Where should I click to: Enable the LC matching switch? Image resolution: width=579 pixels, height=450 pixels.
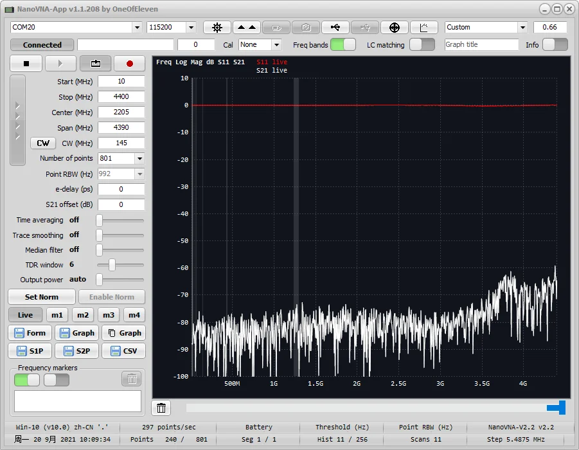422,45
